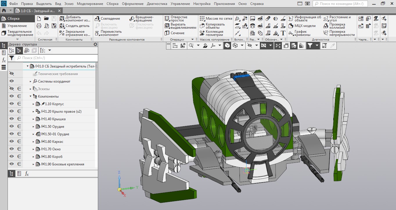
Task: Collapse the Компоненты tree node
Action: pyautogui.click(x=30, y=96)
